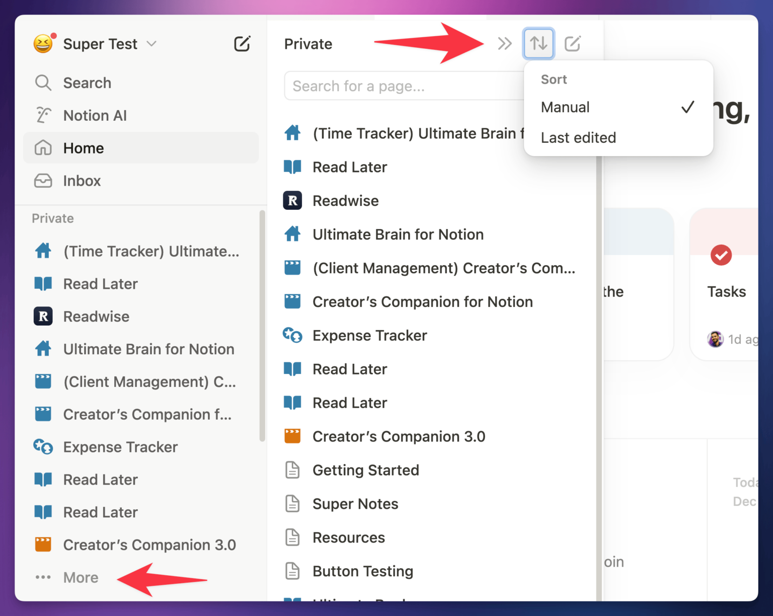
Task: Click the Readwise page icon in panel
Action: click(x=292, y=201)
